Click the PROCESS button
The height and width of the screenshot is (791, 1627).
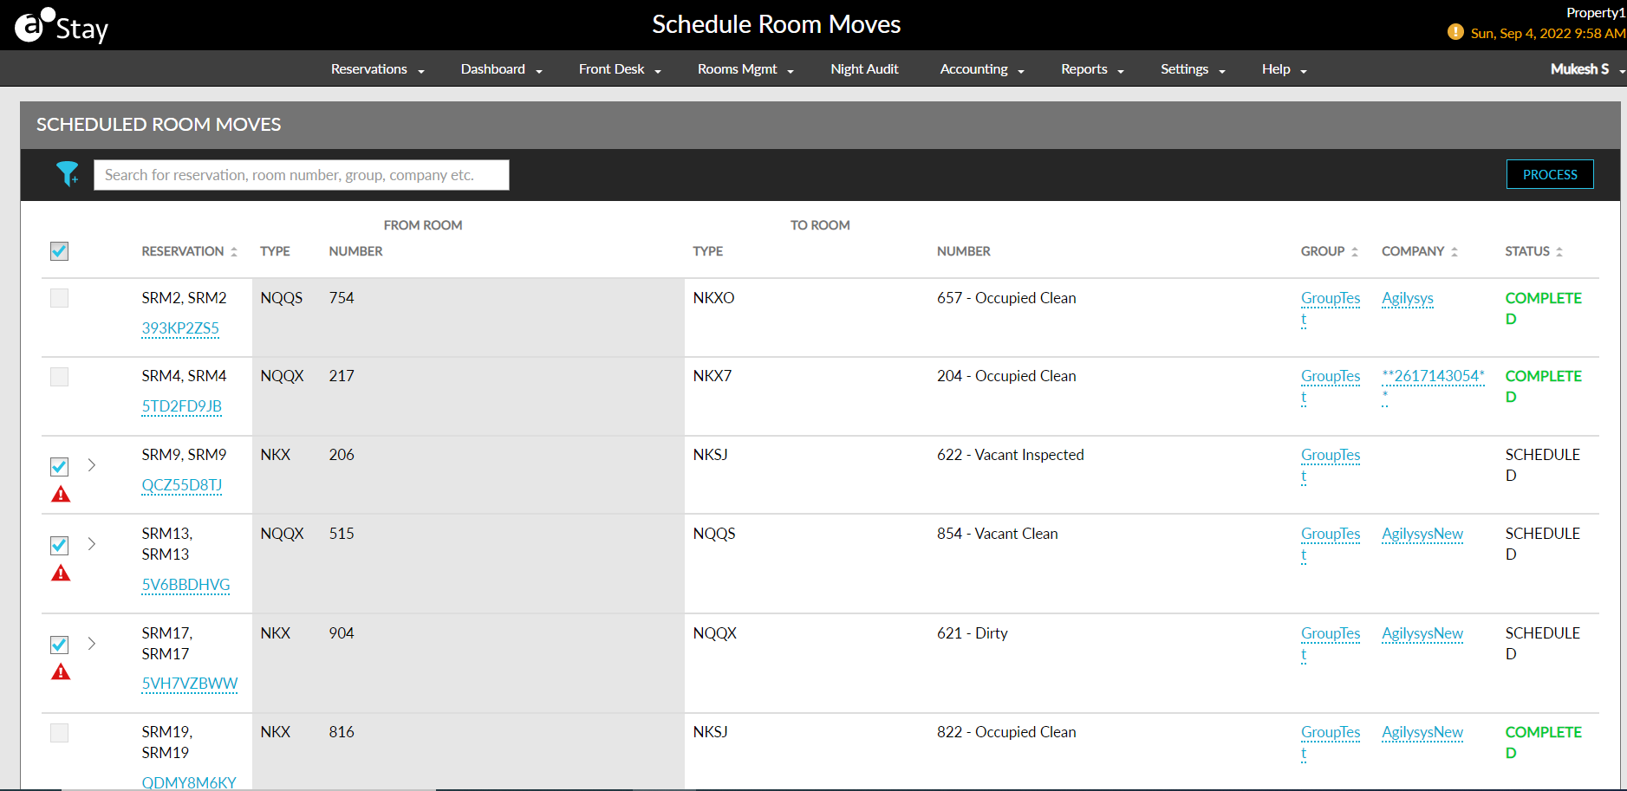(x=1549, y=174)
